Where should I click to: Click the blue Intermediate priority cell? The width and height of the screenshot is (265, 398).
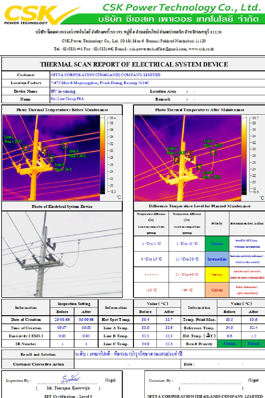click(x=217, y=259)
